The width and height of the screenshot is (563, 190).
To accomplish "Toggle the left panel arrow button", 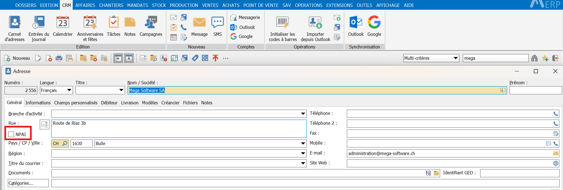I will point(118,58).
